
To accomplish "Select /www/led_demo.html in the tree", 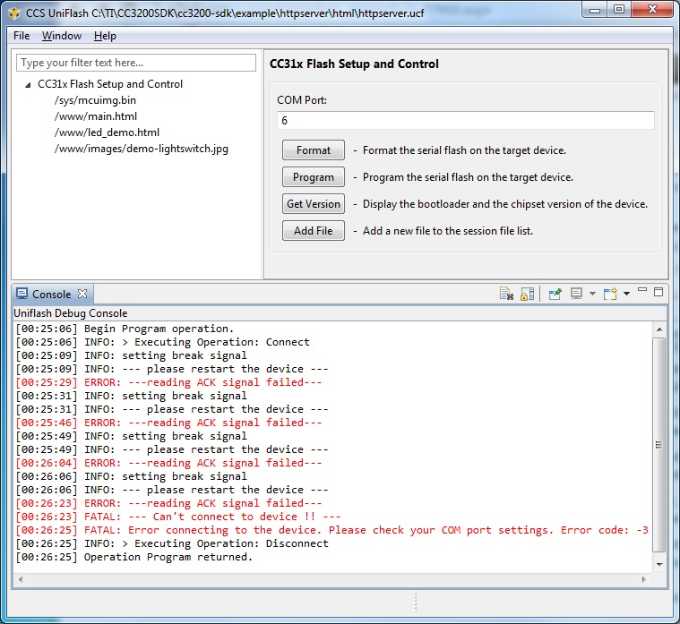I will click(107, 132).
